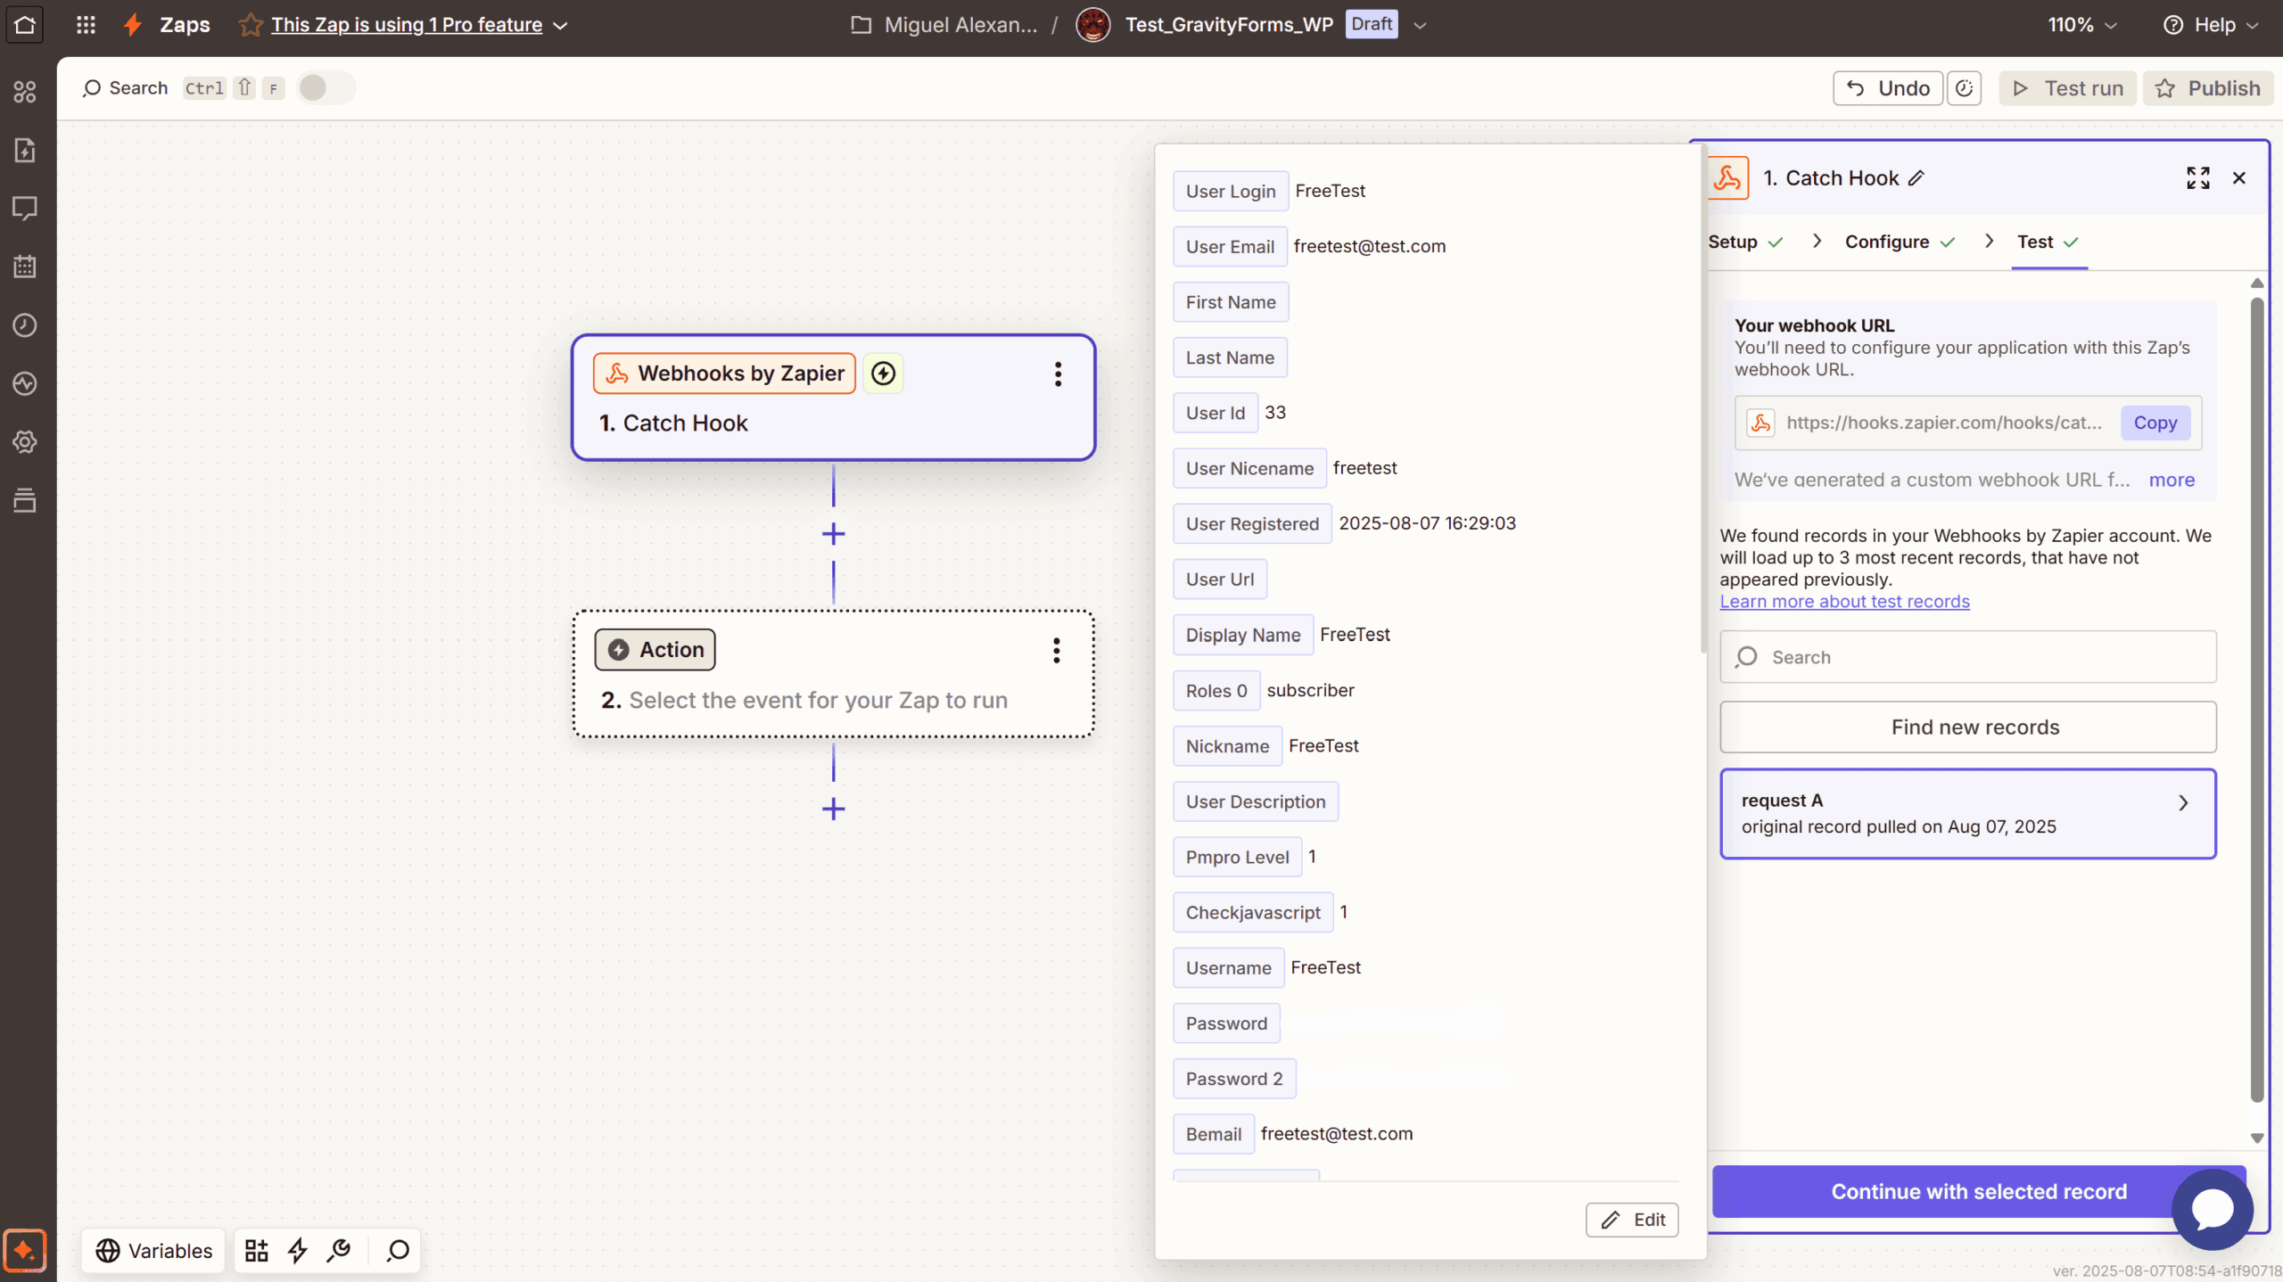Click the Edit button in record popup

pos(1632,1220)
